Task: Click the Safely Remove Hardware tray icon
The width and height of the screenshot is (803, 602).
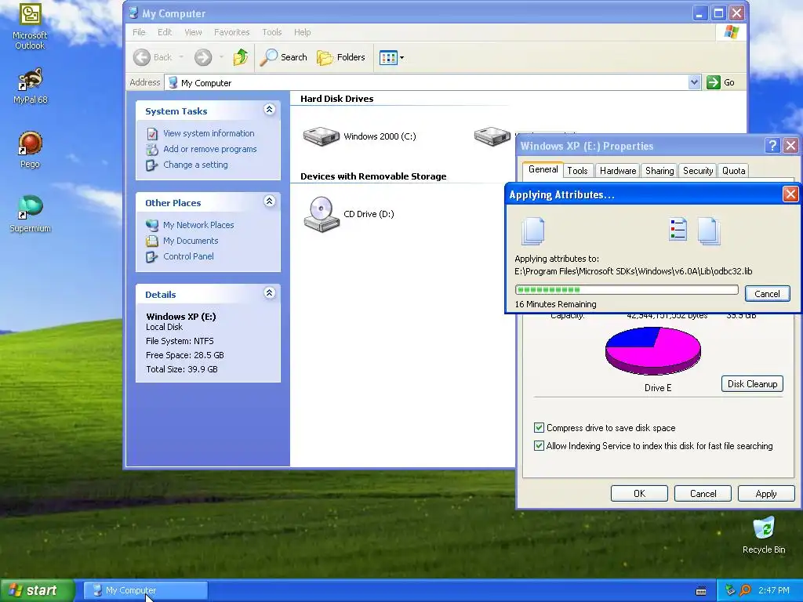Action: pyautogui.click(x=730, y=590)
